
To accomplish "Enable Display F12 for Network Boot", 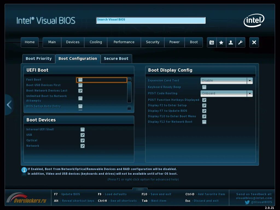I will click(x=204, y=122).
